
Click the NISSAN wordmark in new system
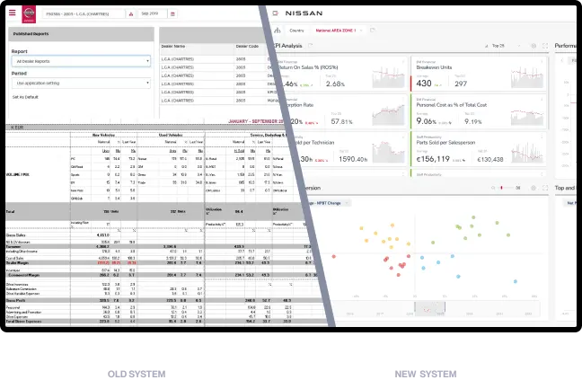pos(304,13)
